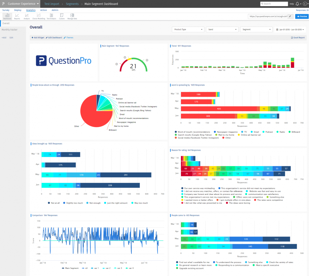Open the Dashboard icon in the Analytics toolbar
The width and height of the screenshot is (309, 276).
(7, 16)
